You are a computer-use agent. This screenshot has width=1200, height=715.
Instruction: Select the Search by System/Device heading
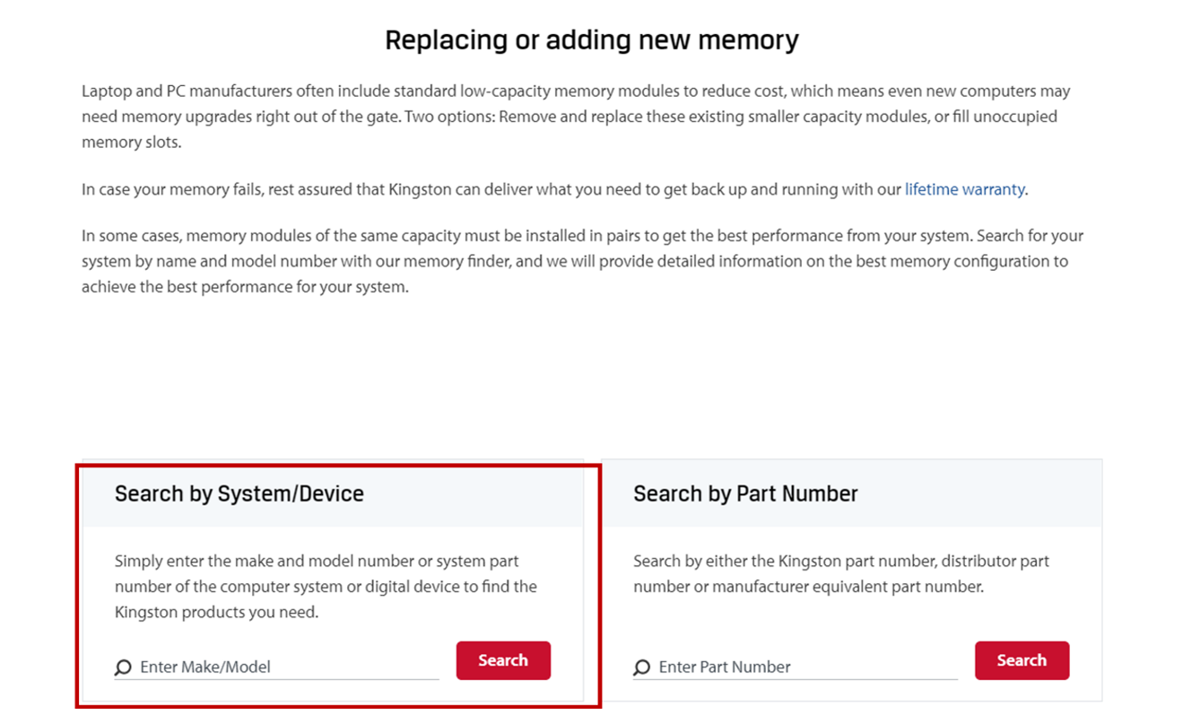pyautogui.click(x=239, y=493)
